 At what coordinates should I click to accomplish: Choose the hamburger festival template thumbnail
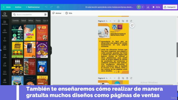42,33
